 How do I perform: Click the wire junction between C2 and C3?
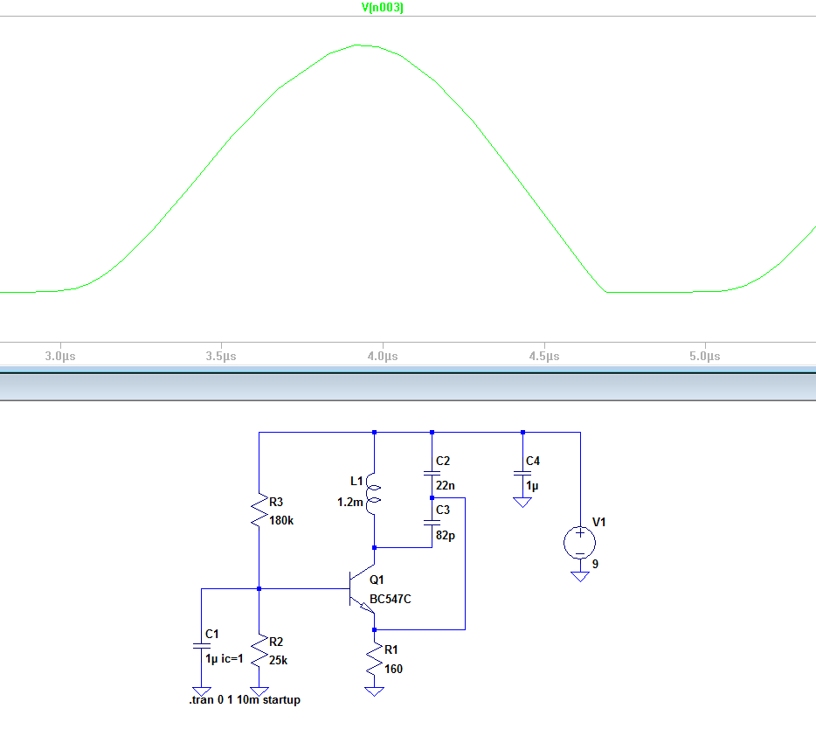click(x=432, y=497)
